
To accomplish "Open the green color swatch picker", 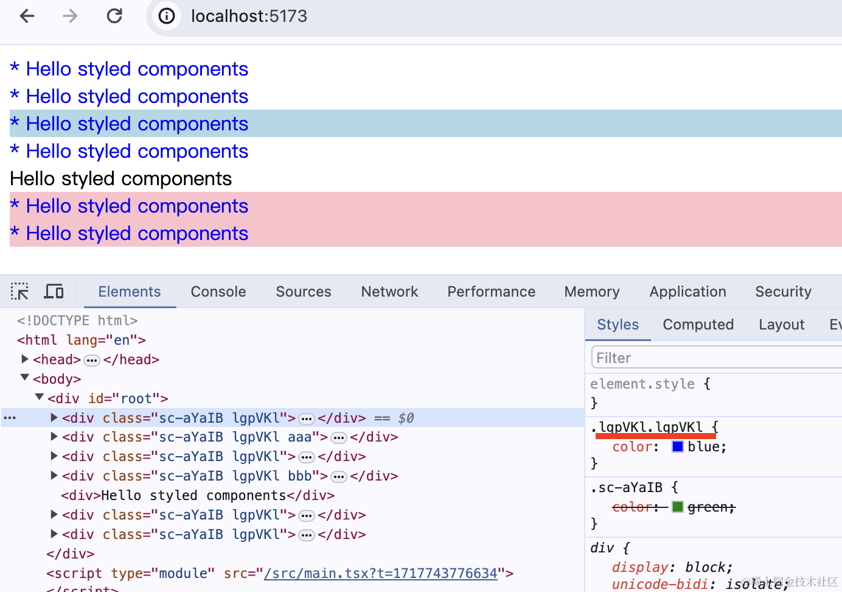I will (x=678, y=507).
